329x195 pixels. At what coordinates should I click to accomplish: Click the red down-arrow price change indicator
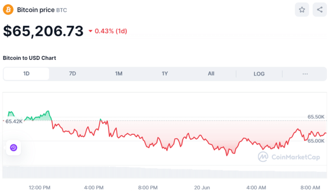(x=90, y=31)
